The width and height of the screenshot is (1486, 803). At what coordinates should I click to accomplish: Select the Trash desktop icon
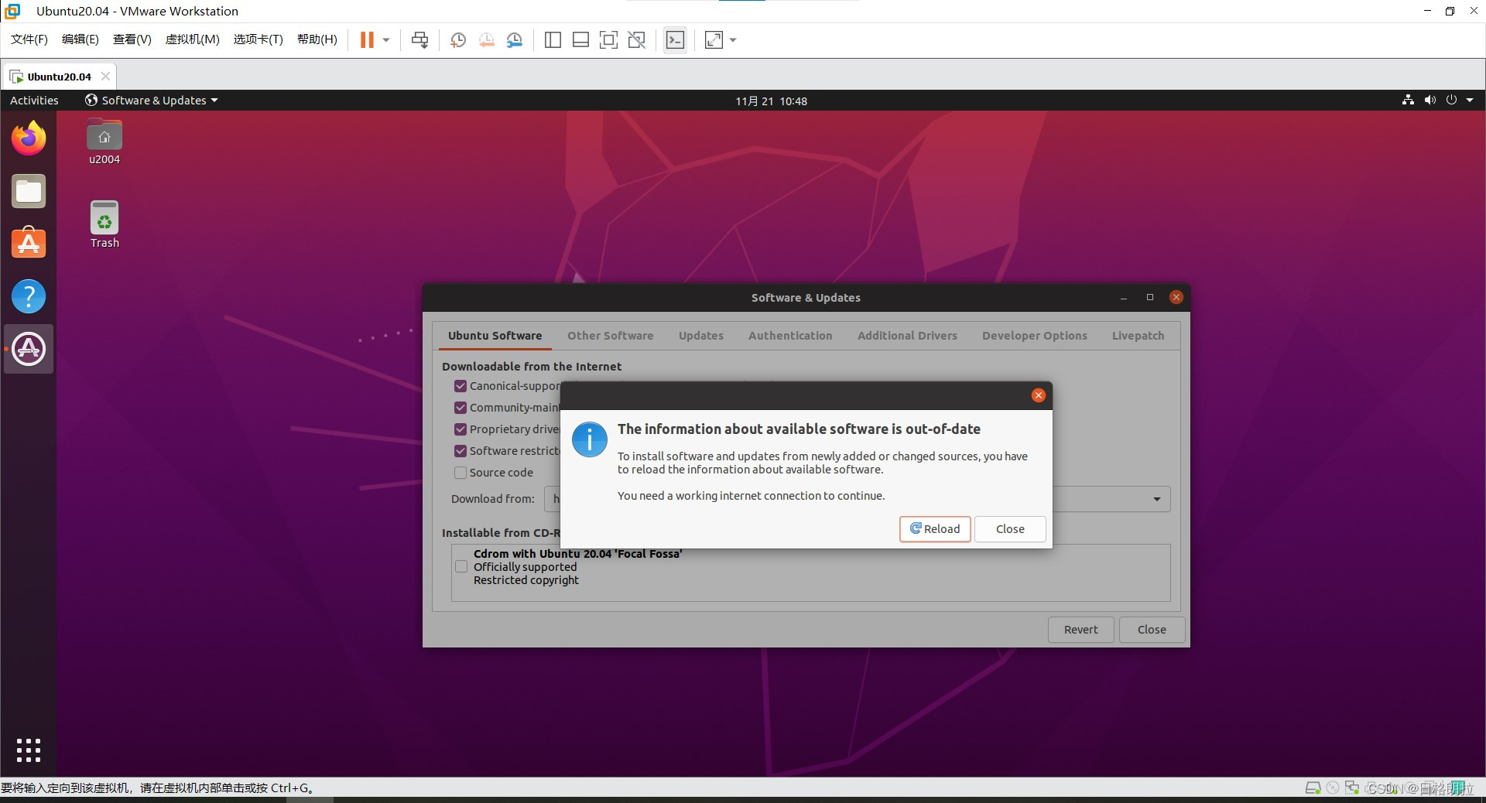pyautogui.click(x=104, y=224)
